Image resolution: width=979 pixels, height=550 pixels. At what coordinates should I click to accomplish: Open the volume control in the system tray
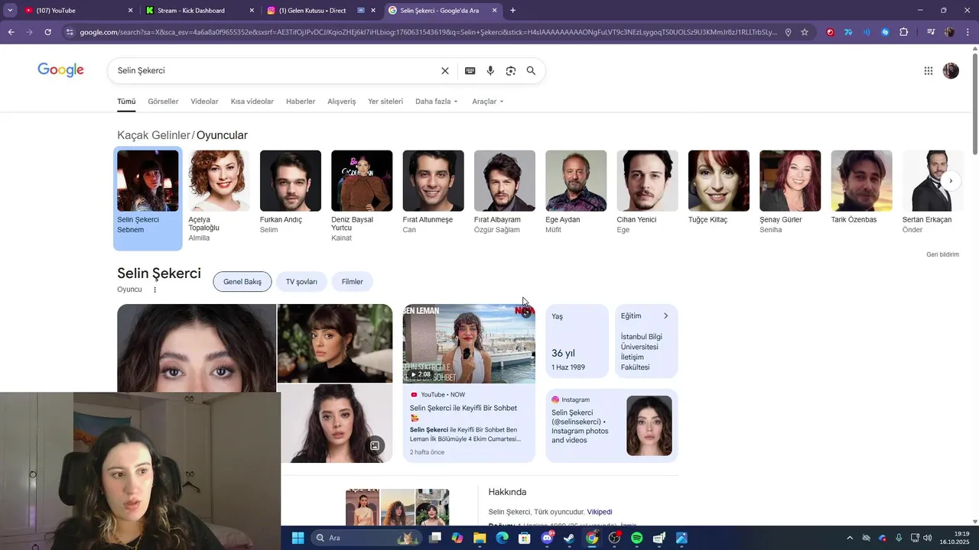point(927,538)
